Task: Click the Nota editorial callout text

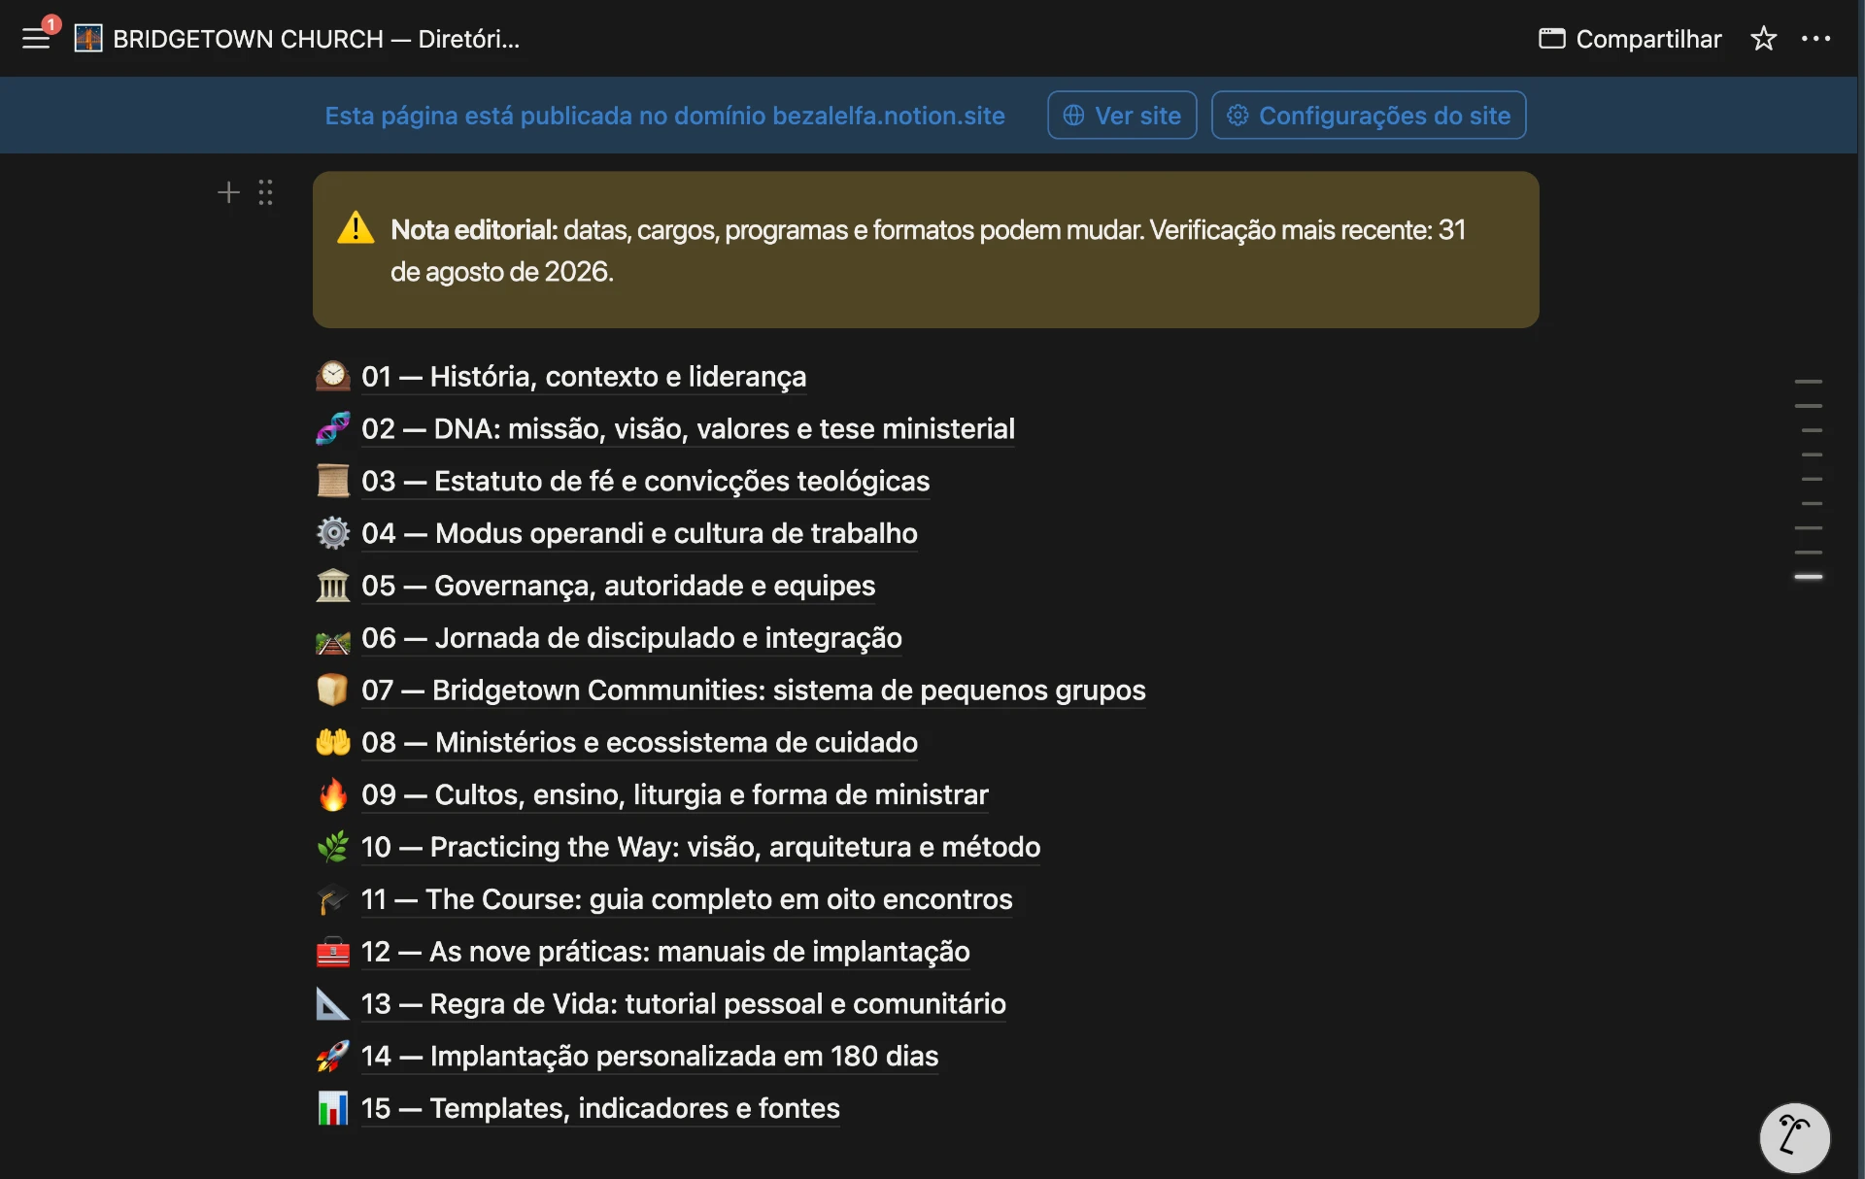Action: coord(928,251)
